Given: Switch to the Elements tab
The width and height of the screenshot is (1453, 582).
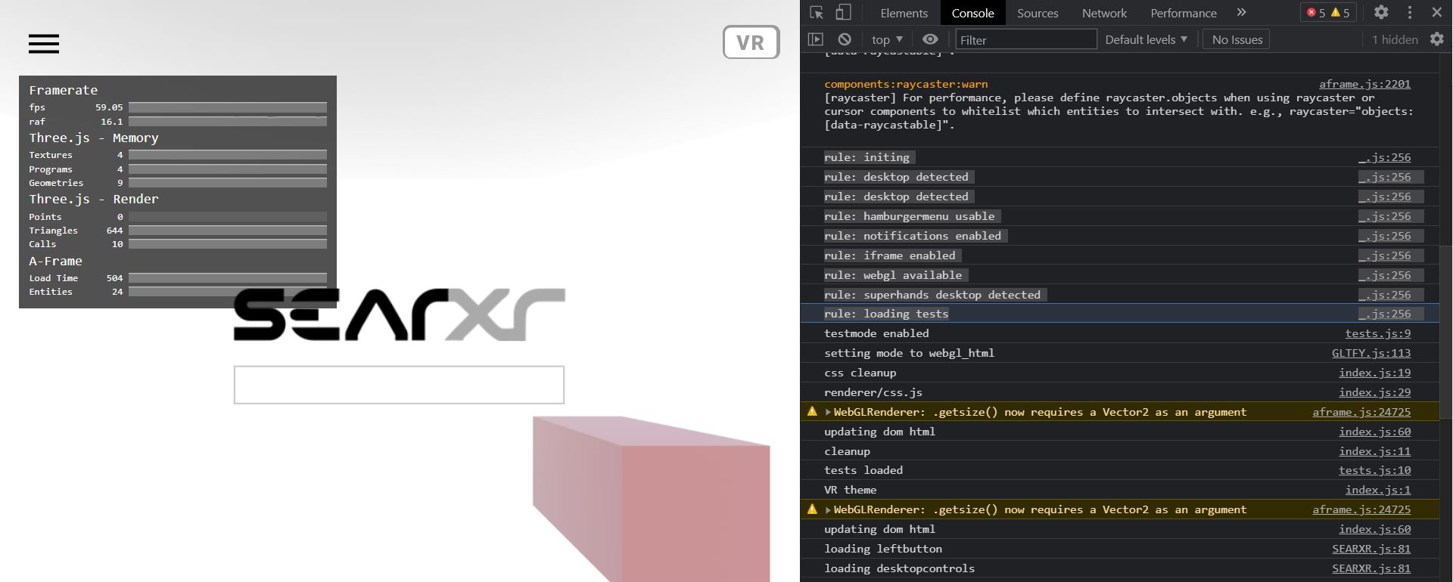Looking at the screenshot, I should click(904, 13).
